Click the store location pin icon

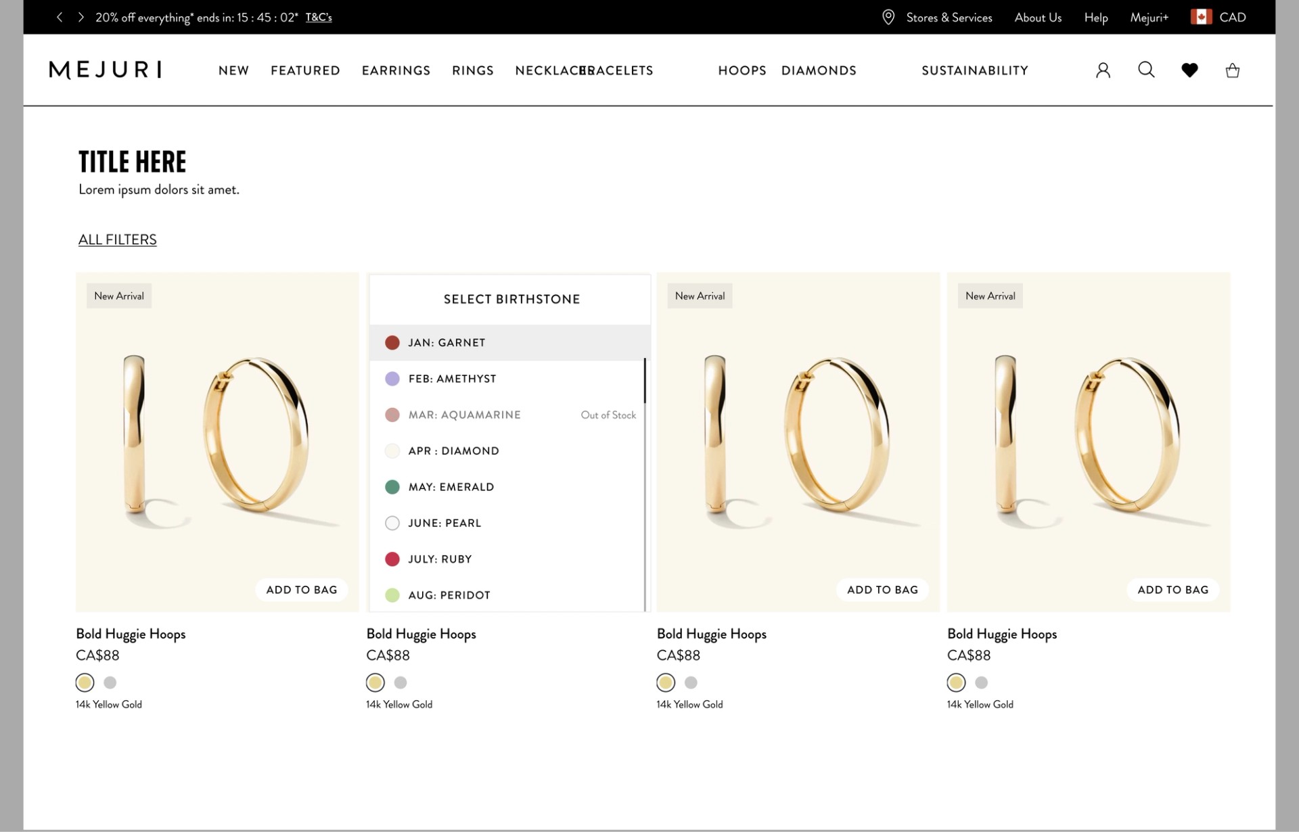click(x=888, y=18)
